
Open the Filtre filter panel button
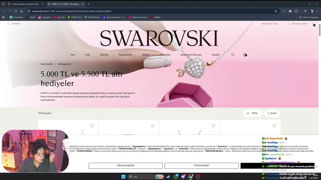(x=252, y=113)
